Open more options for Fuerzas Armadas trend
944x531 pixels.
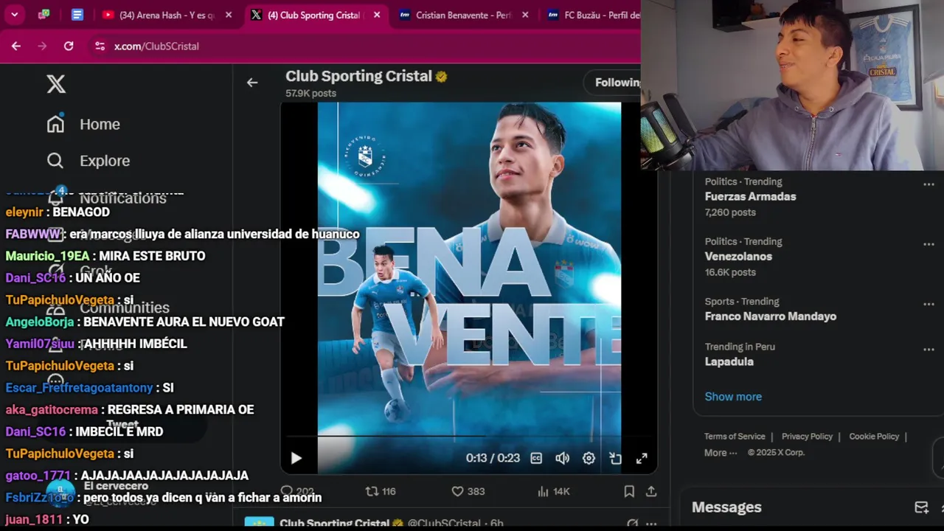click(929, 184)
